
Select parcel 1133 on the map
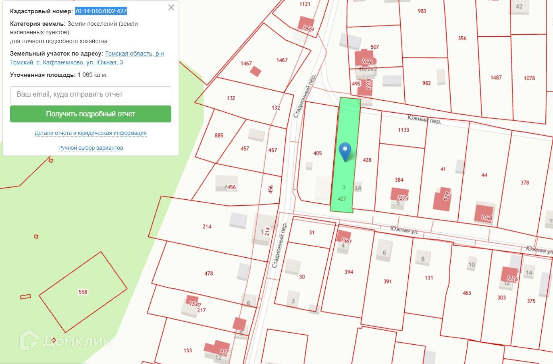pos(403,130)
